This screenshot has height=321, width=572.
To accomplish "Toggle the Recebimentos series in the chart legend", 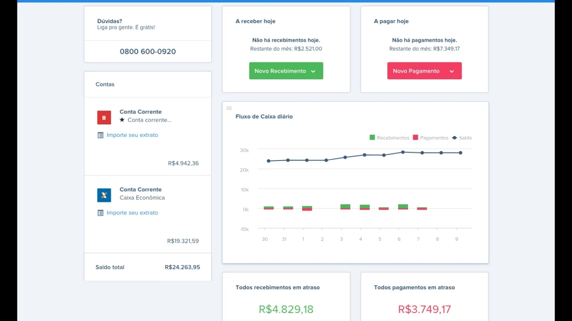I will 389,138.
